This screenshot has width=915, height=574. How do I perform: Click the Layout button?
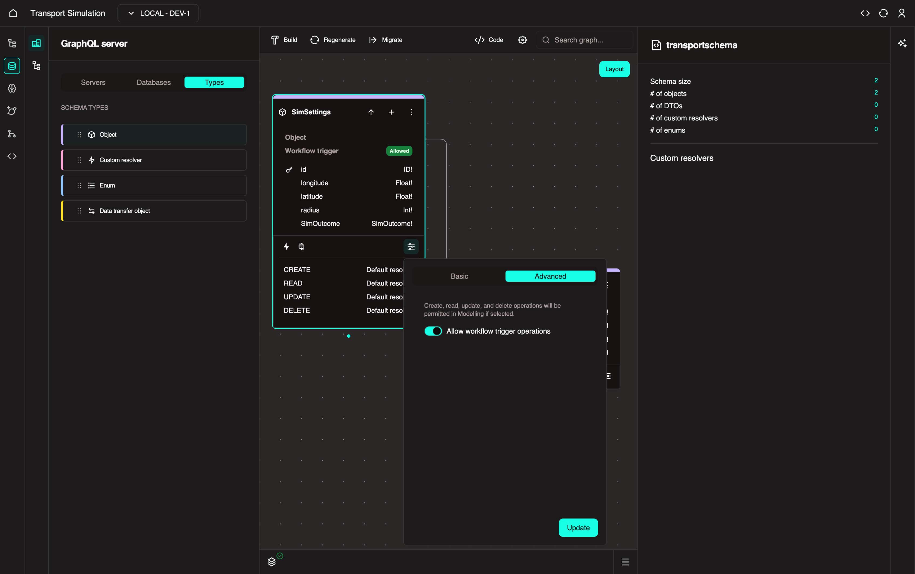click(x=614, y=69)
